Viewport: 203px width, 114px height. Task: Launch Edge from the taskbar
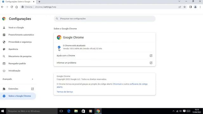(69, 111)
